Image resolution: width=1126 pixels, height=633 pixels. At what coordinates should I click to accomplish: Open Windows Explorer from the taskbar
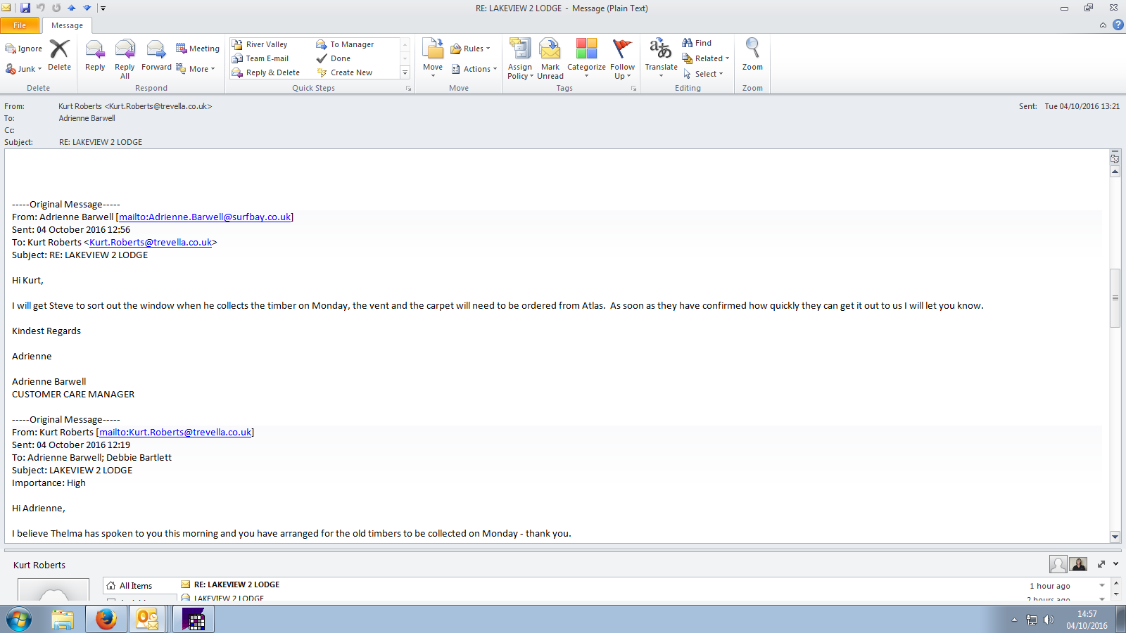point(63,620)
